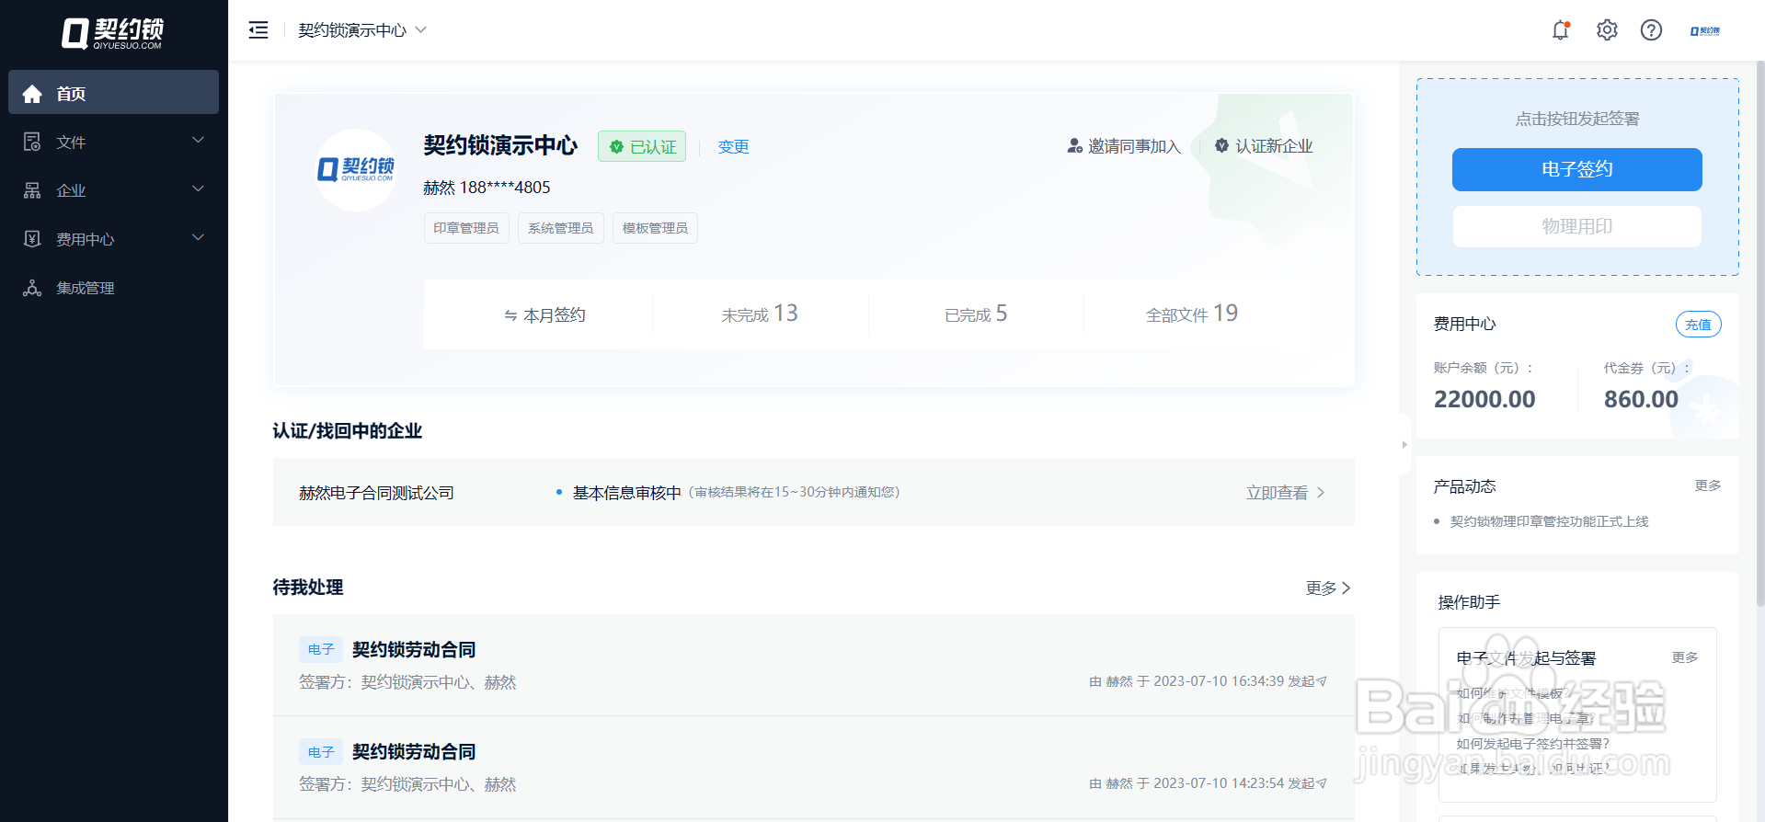Click the collapse handle of the right panel
1765x822 pixels.
coord(1404,444)
